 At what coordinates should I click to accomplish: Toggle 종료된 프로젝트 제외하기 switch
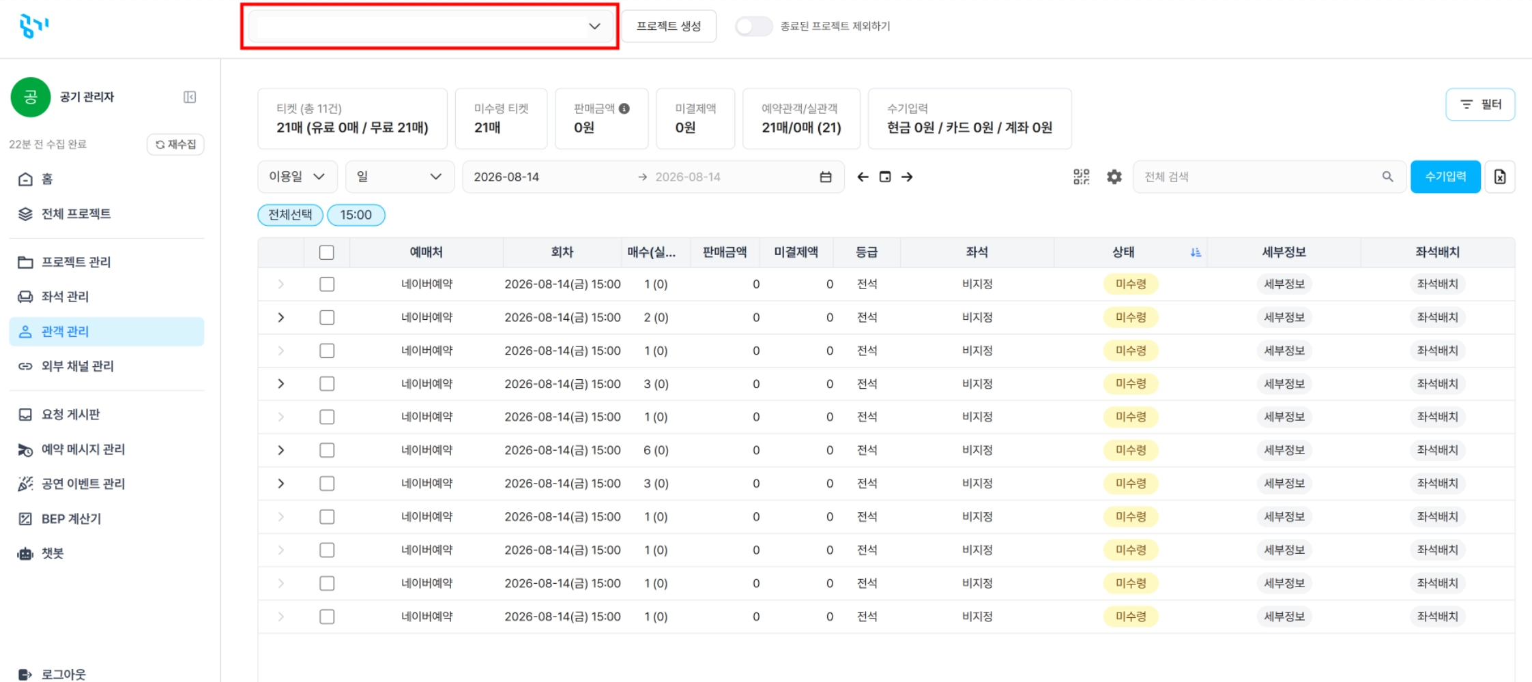(753, 26)
